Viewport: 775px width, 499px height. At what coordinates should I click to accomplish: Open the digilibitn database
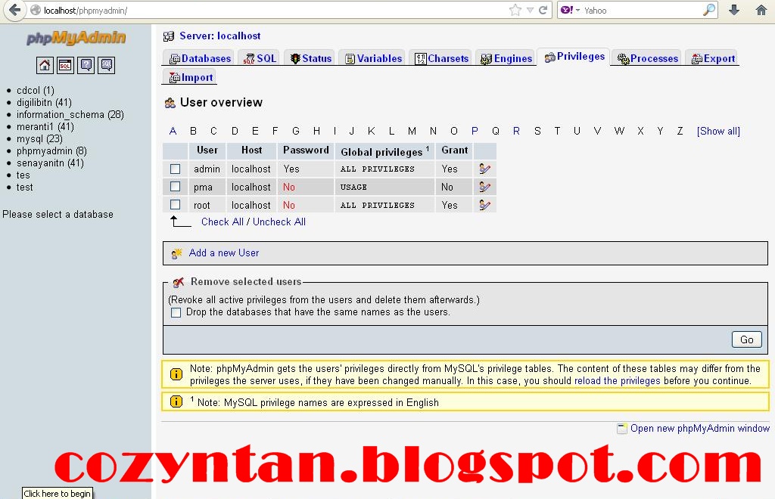tap(44, 103)
